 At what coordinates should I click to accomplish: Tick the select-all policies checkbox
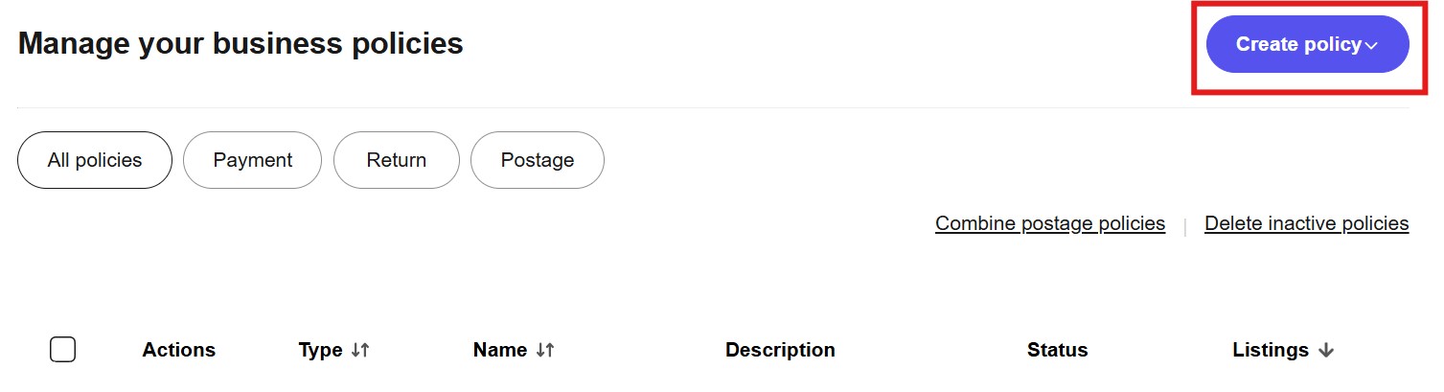point(62,350)
